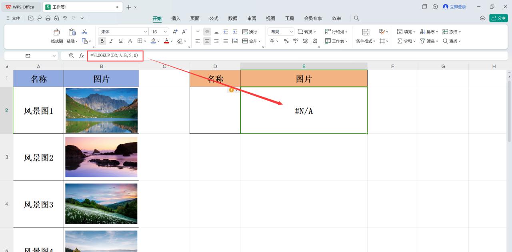
Task: Expand the Name Box dropdown next to E2
Action: pyautogui.click(x=54, y=56)
